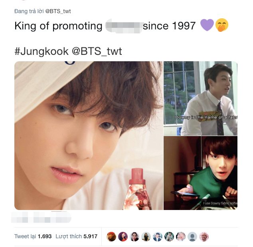Open avatar of woman in black dress
253x247 pixels.
pos(146,237)
